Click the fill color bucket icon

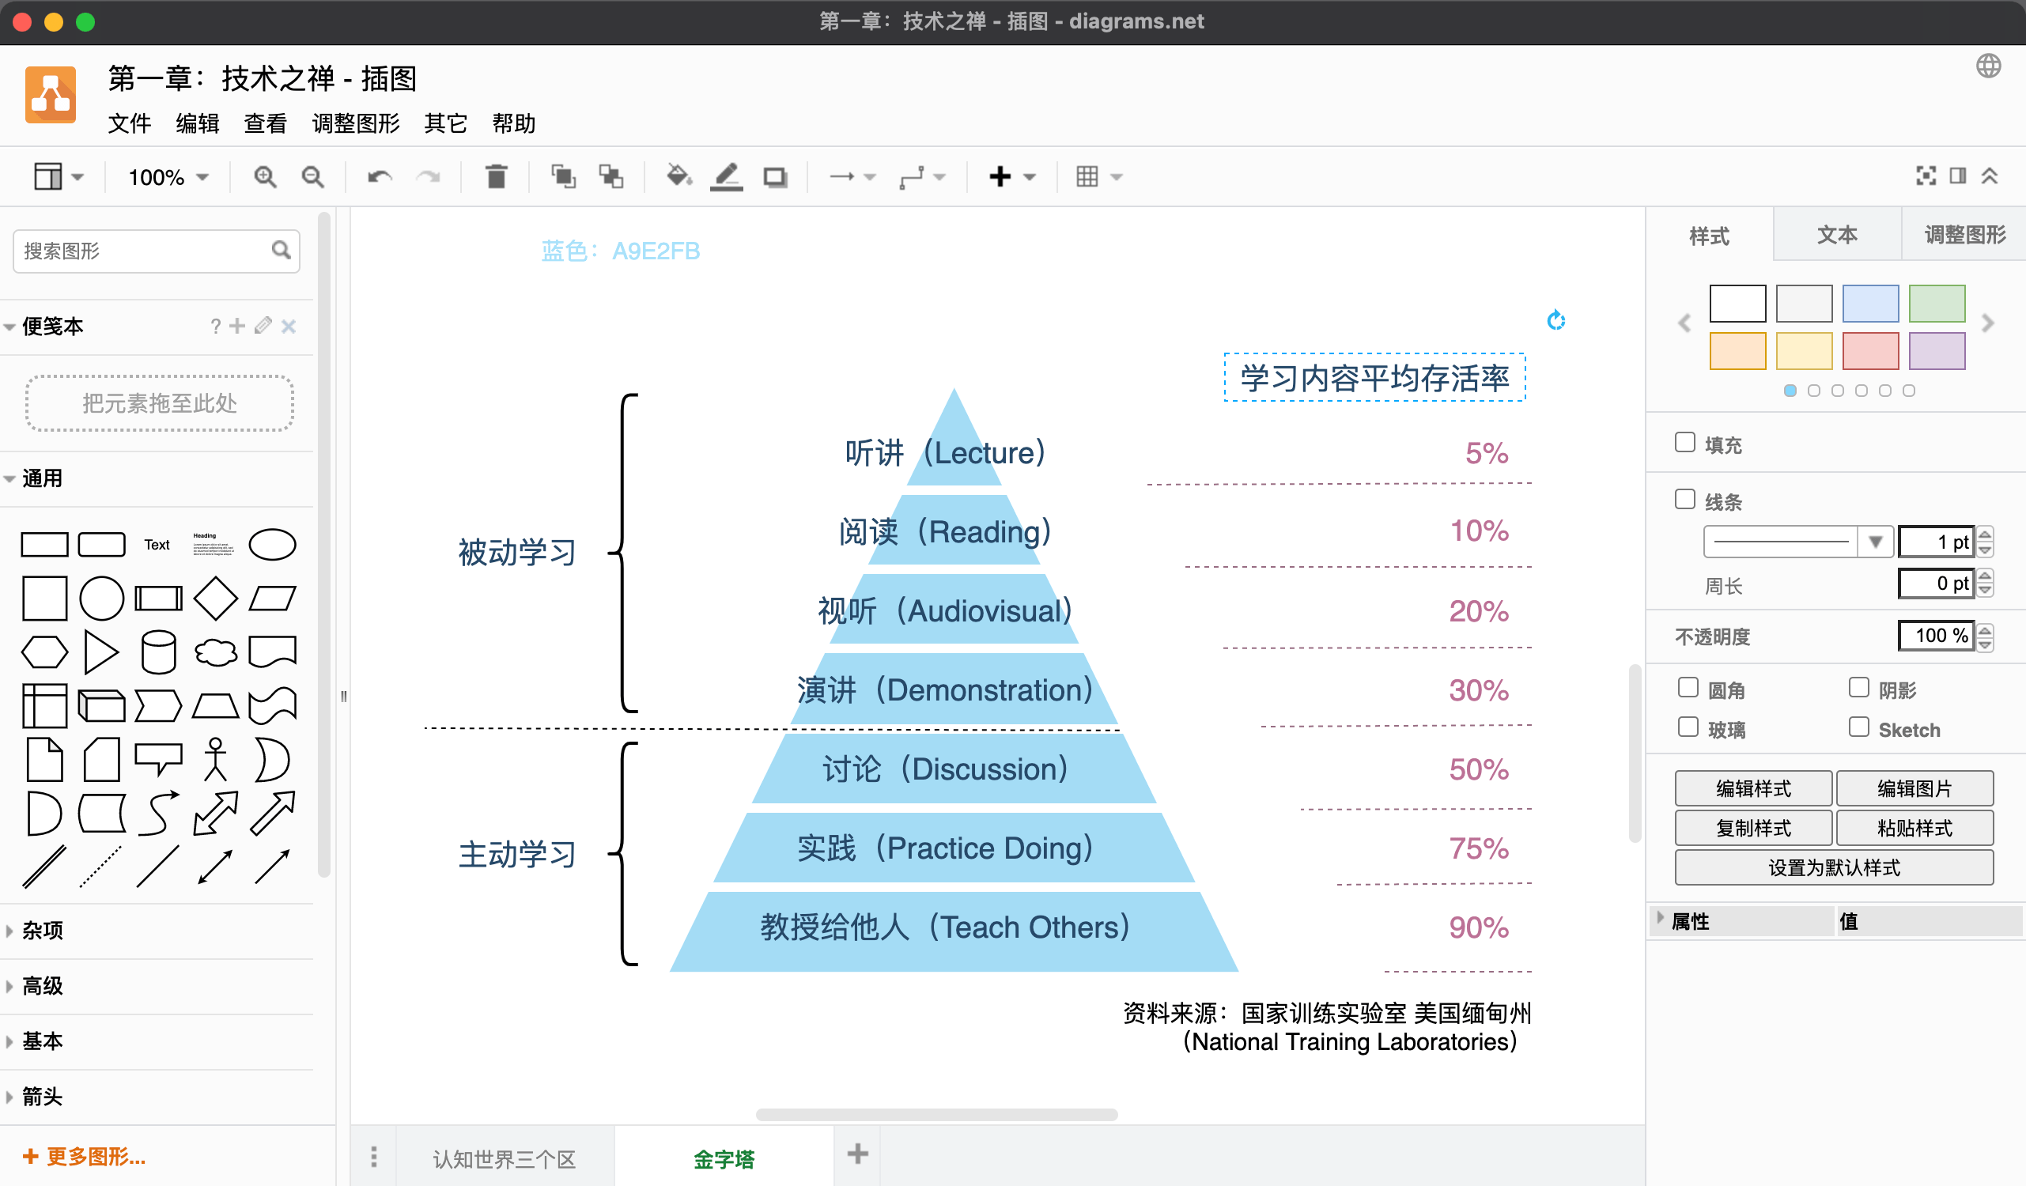pyautogui.click(x=678, y=176)
